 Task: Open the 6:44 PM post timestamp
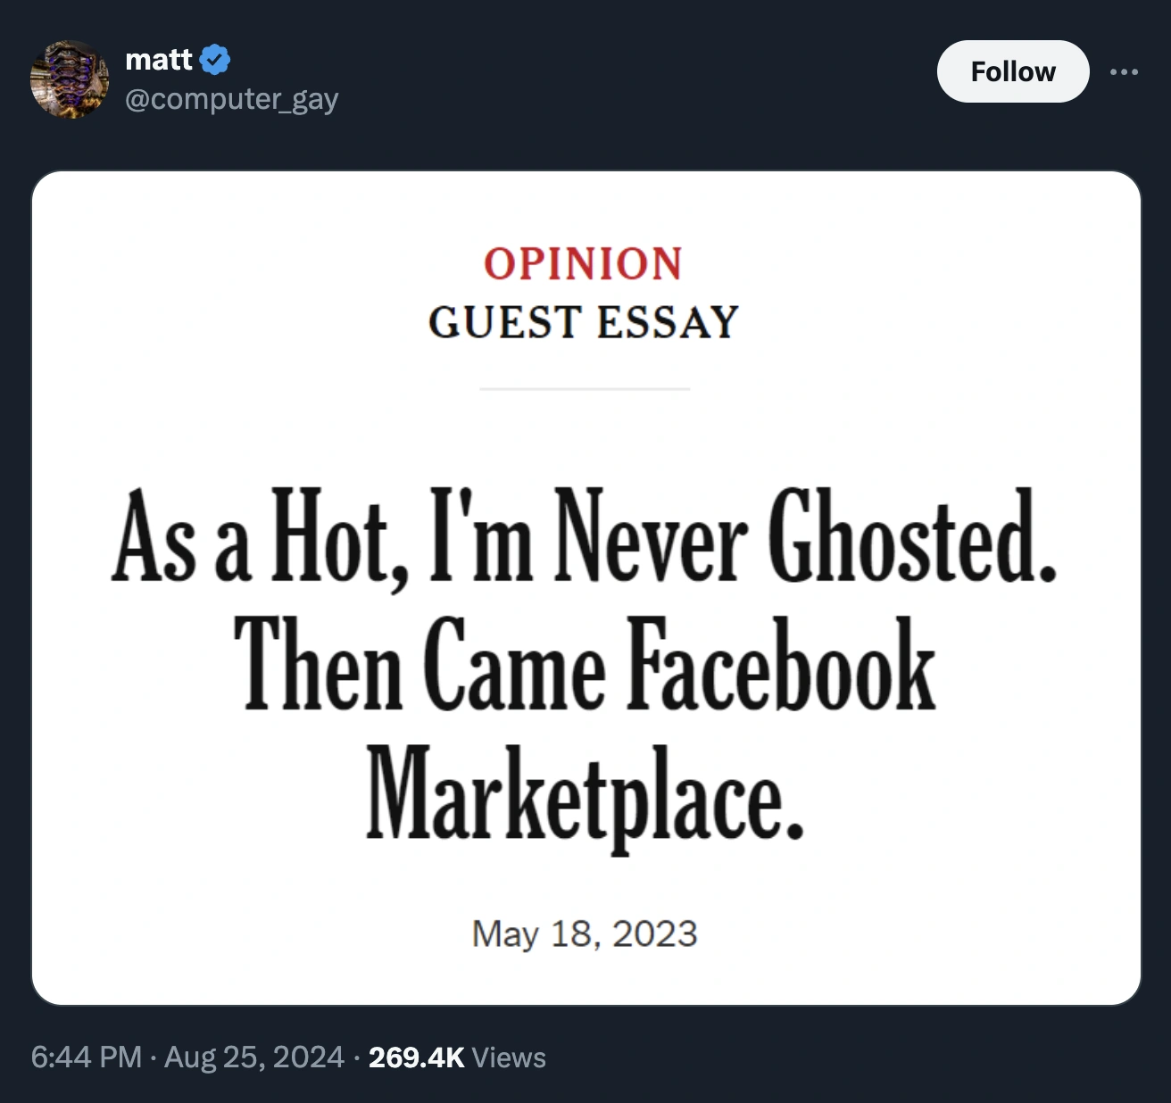click(87, 1057)
